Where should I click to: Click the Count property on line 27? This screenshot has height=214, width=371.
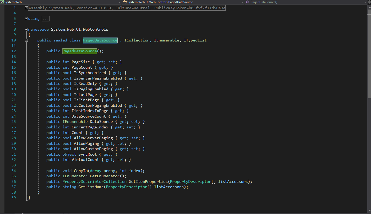(x=77, y=133)
